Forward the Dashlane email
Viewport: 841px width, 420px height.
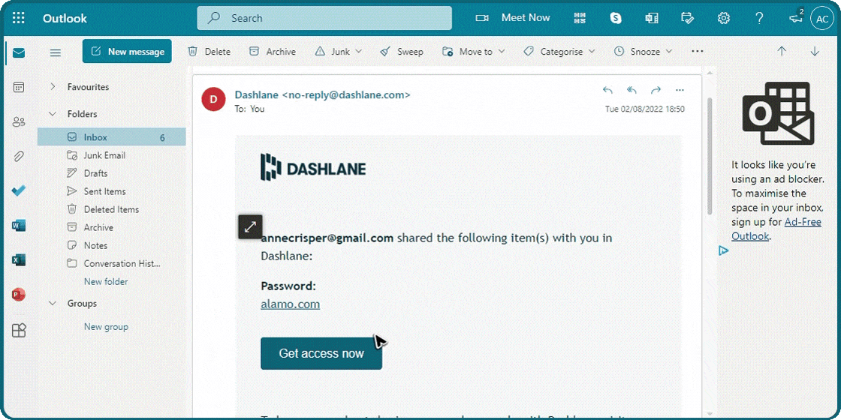(x=656, y=90)
